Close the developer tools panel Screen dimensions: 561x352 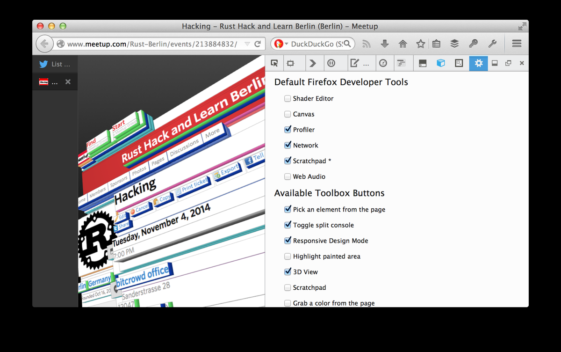coord(522,63)
